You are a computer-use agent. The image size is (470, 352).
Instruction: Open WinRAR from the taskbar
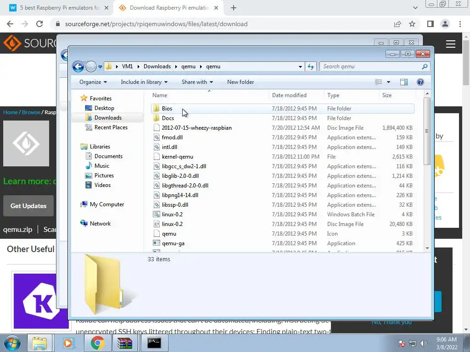click(125, 343)
